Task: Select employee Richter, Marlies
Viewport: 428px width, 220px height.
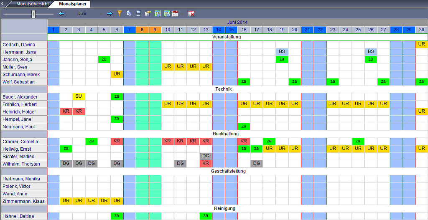Action: tap(24, 157)
